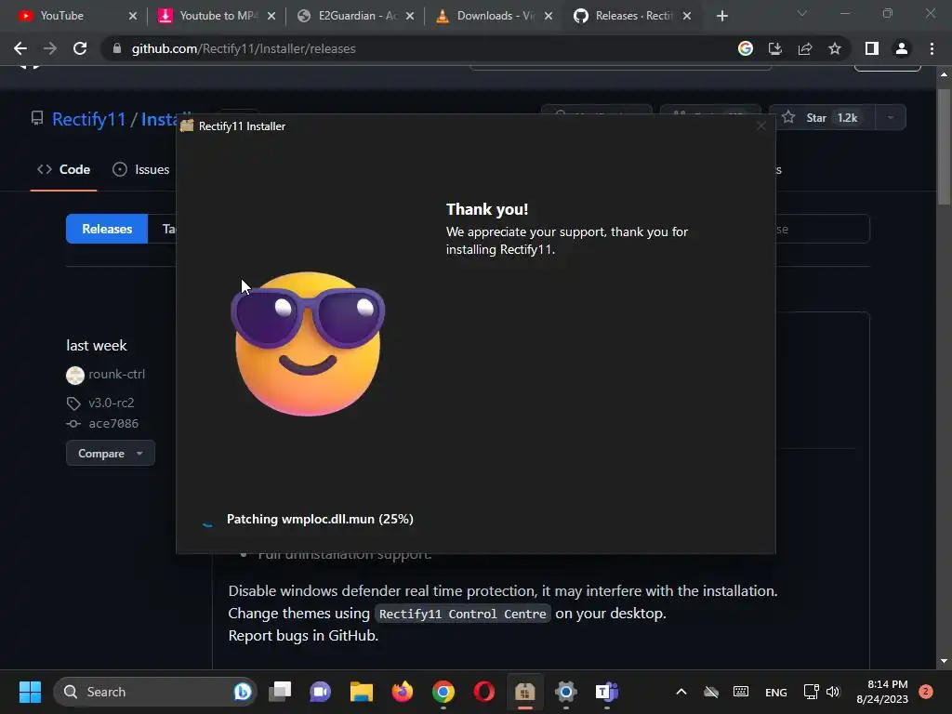Viewport: 952px width, 714px height.
Task: Click the scrollbar down arrow
Action: (x=944, y=661)
